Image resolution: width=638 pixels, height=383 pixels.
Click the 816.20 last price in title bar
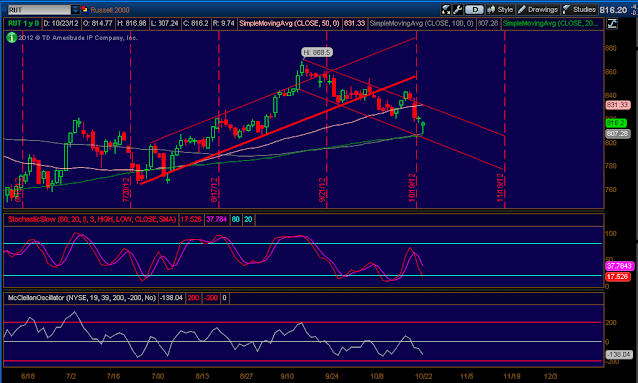click(613, 10)
